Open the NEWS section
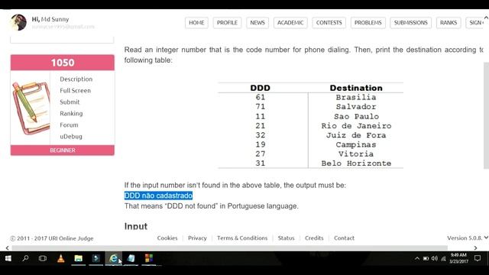This screenshot has width=489, height=275. pos(257,23)
